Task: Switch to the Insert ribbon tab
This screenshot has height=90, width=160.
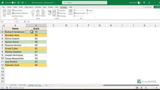Action: click(x=15, y=7)
